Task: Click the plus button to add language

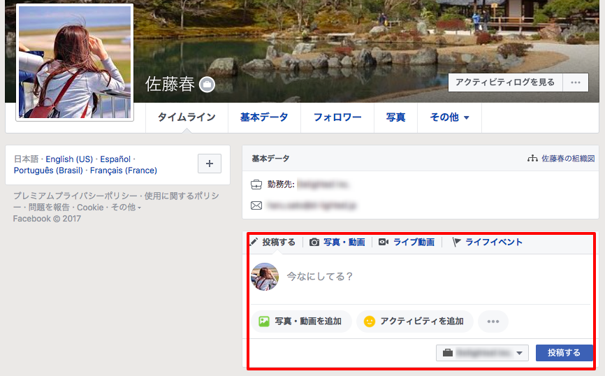Action: pos(210,164)
